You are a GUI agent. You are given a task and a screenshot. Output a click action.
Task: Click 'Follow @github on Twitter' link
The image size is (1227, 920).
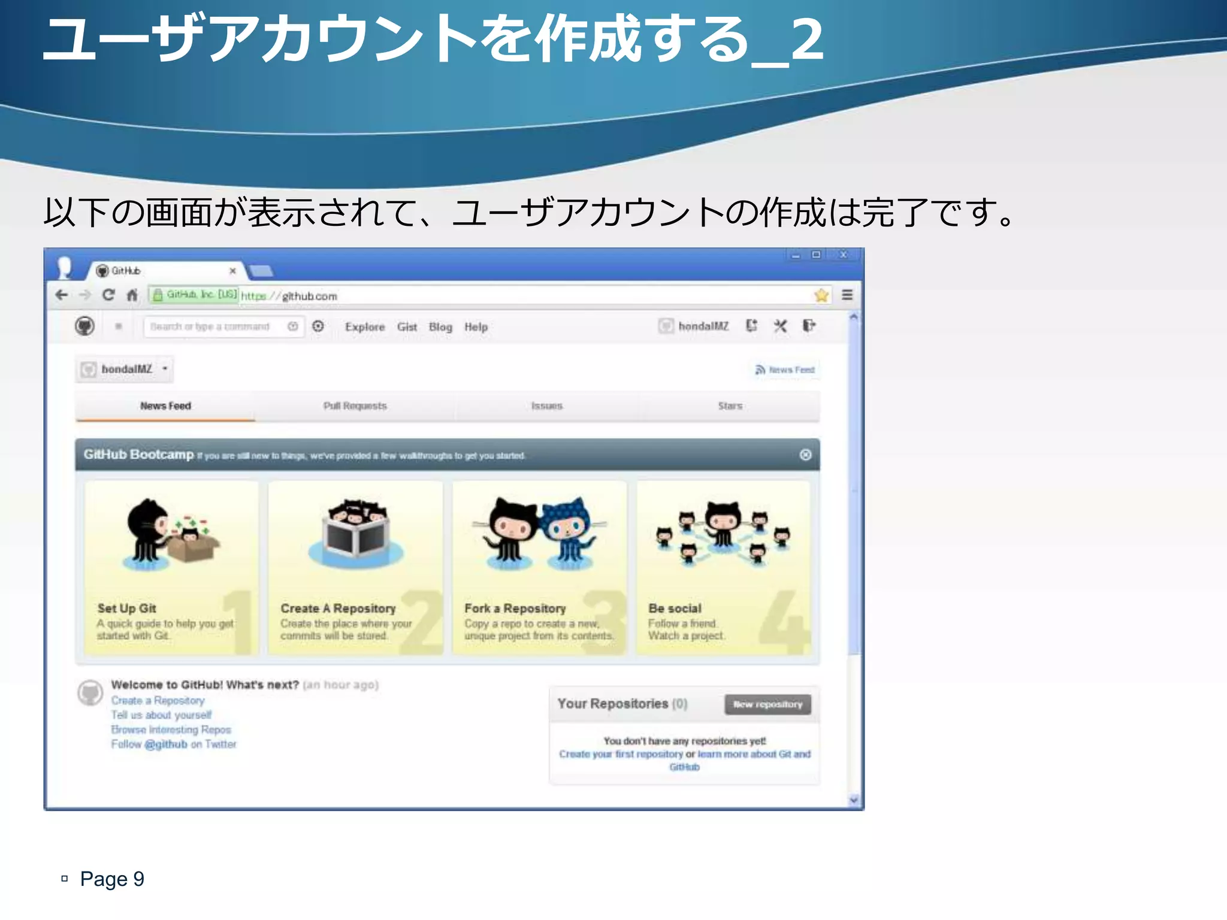point(174,744)
